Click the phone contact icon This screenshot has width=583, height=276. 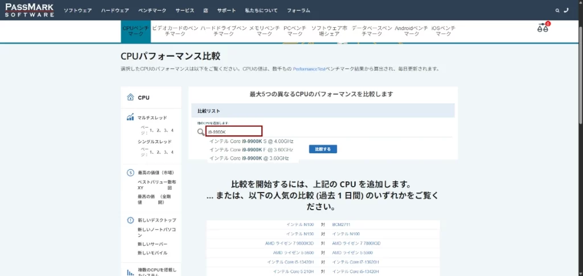coord(566,10)
